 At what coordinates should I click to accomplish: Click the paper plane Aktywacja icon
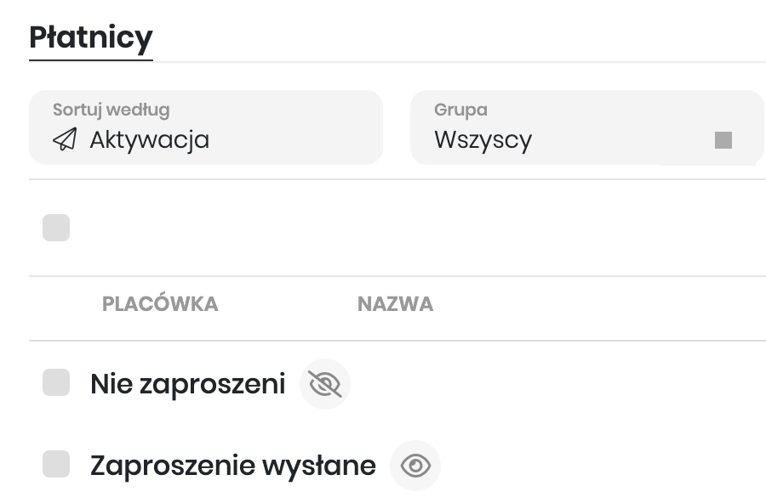click(x=65, y=139)
